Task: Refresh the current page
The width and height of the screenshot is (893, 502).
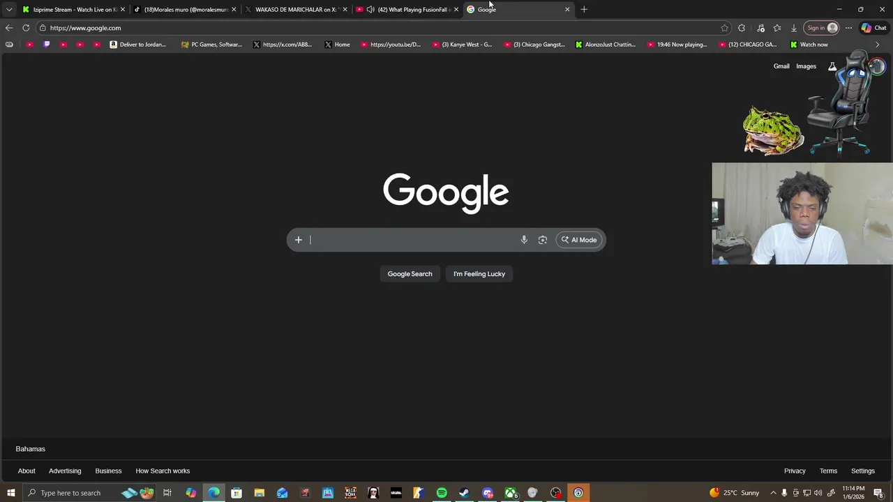Action: 26,28
